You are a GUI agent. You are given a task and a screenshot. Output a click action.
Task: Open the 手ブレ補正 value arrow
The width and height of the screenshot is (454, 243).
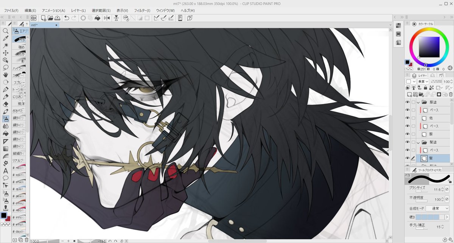click(x=442, y=227)
